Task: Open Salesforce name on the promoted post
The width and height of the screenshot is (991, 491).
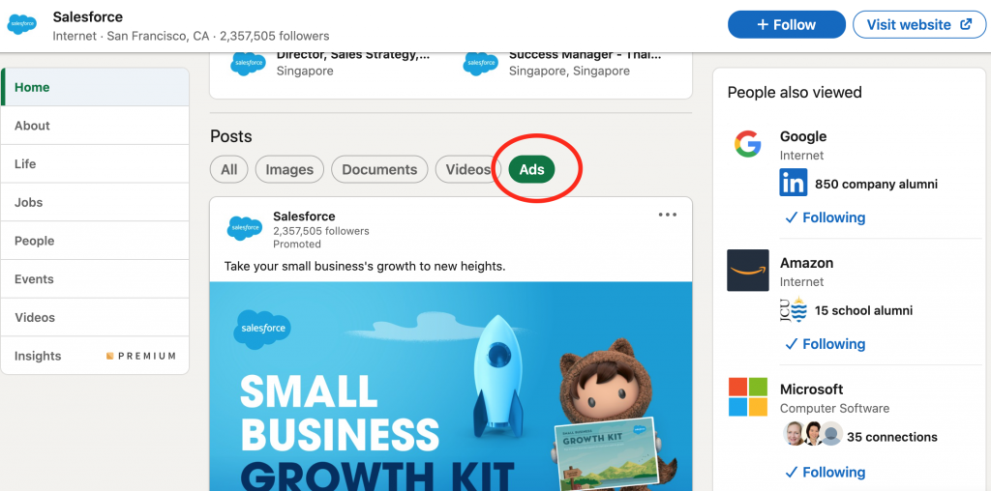Action: tap(304, 217)
